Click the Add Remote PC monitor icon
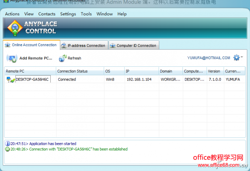 [x=12, y=58]
